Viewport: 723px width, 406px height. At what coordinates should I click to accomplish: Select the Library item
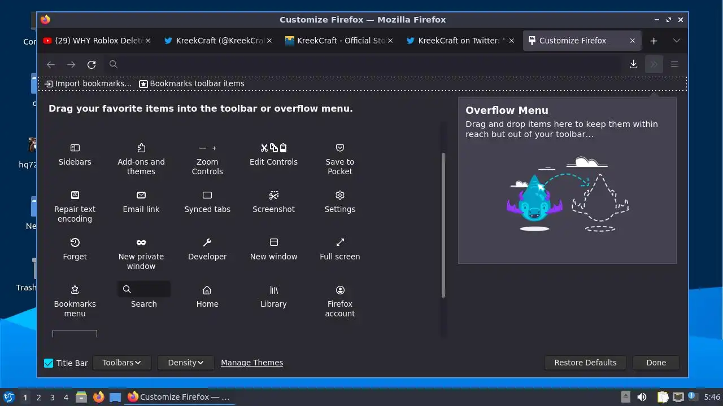[x=273, y=297]
